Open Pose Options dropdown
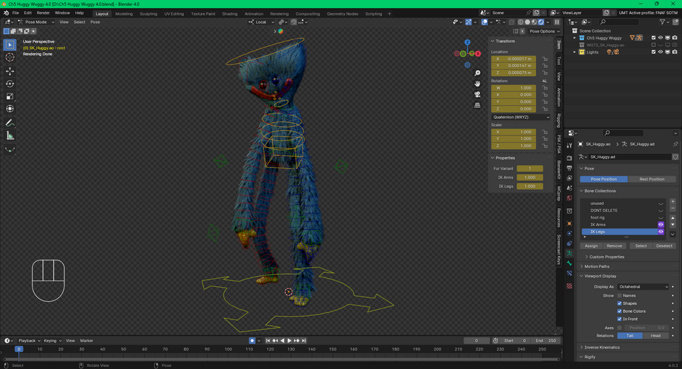 coord(544,31)
